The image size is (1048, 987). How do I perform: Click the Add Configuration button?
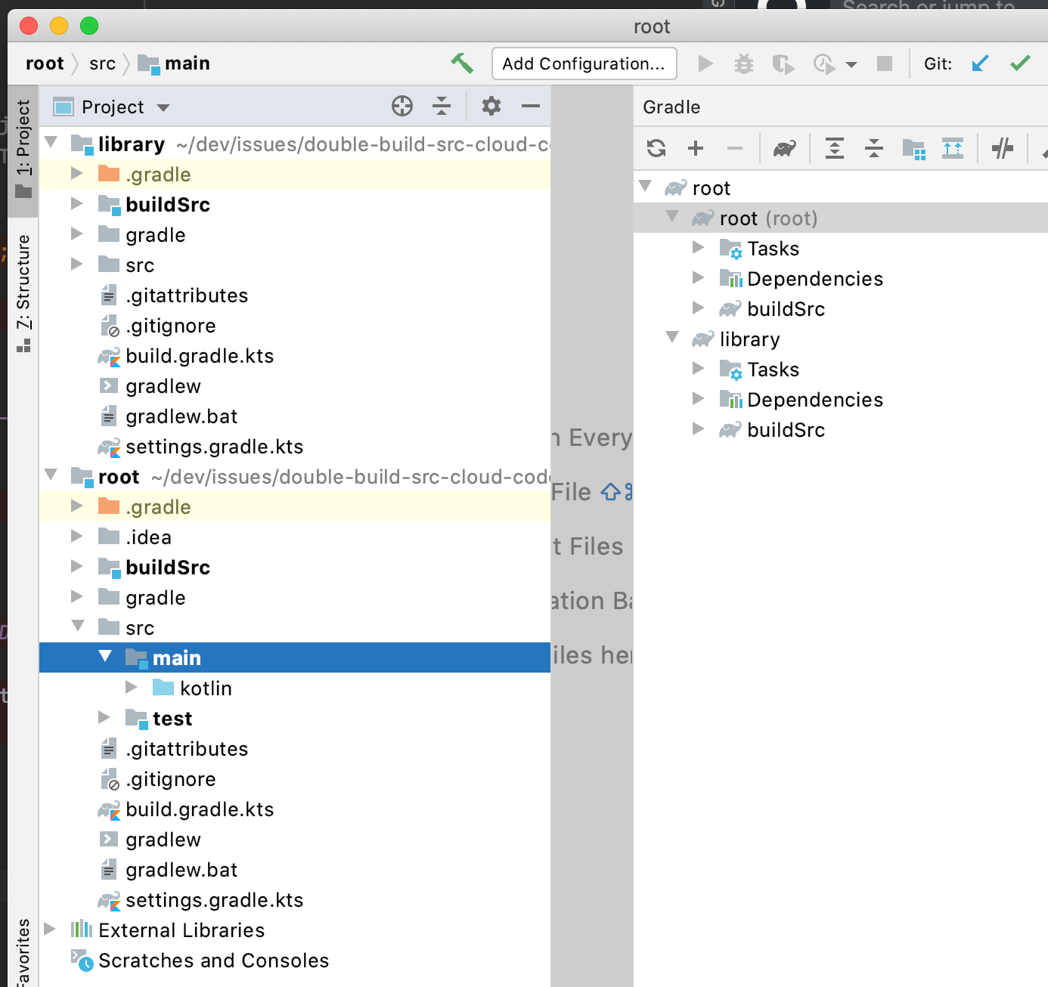[x=584, y=63]
